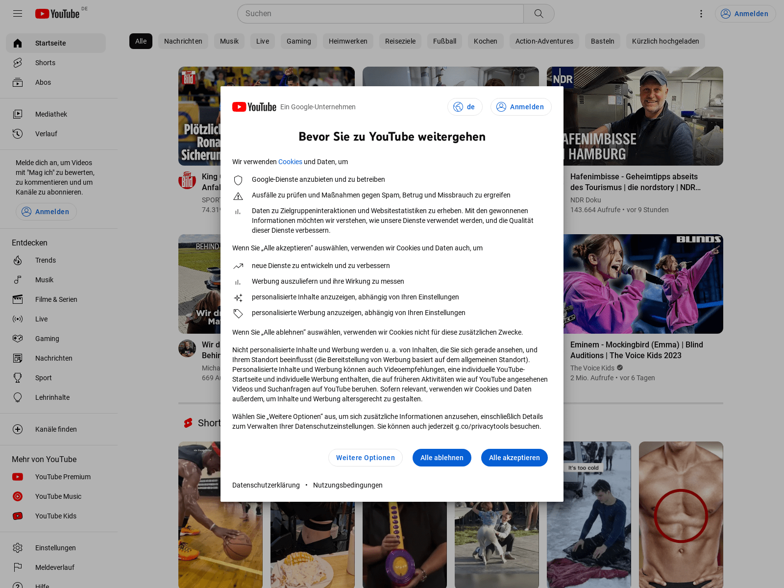Click Kanäle finden plus icon
The height and width of the screenshot is (588, 784).
coord(18,429)
